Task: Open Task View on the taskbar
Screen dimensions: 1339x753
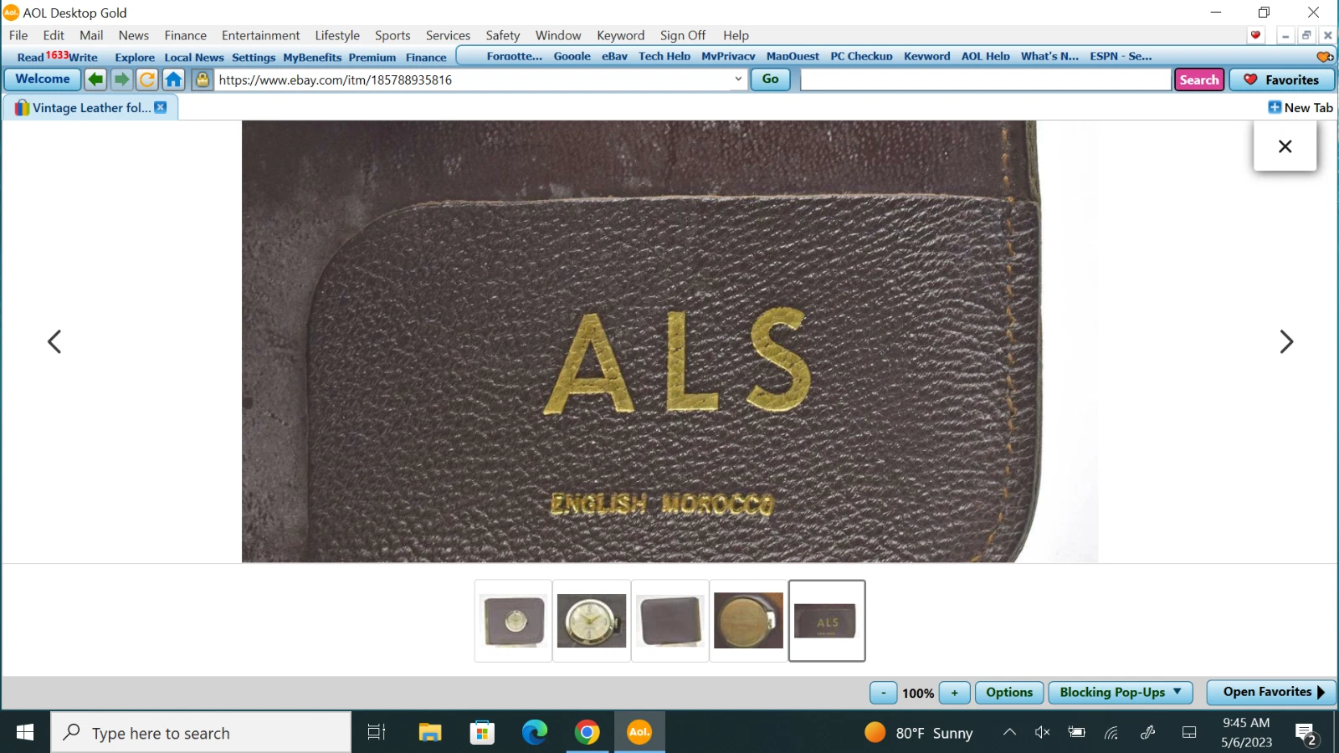Action: [x=377, y=733]
